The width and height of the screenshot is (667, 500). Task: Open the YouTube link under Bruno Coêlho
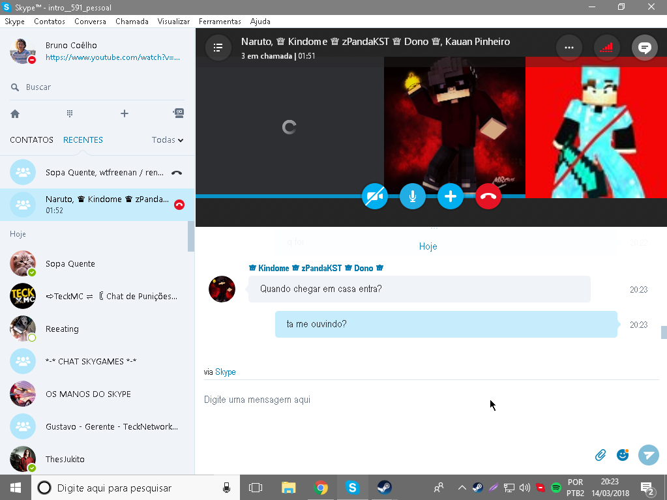tap(113, 57)
